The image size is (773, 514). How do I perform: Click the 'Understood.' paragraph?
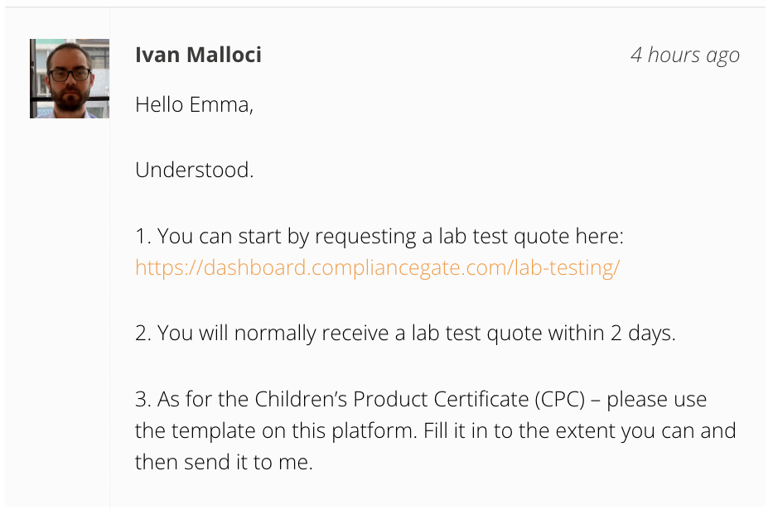[x=194, y=171]
